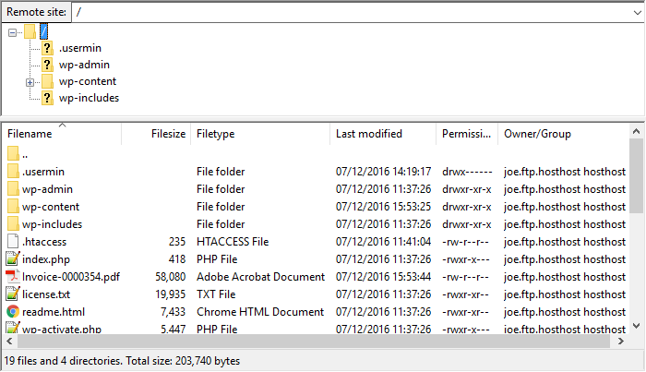Select the wp-includes filename in file list
Screen dimensions: 646x372
52,224
